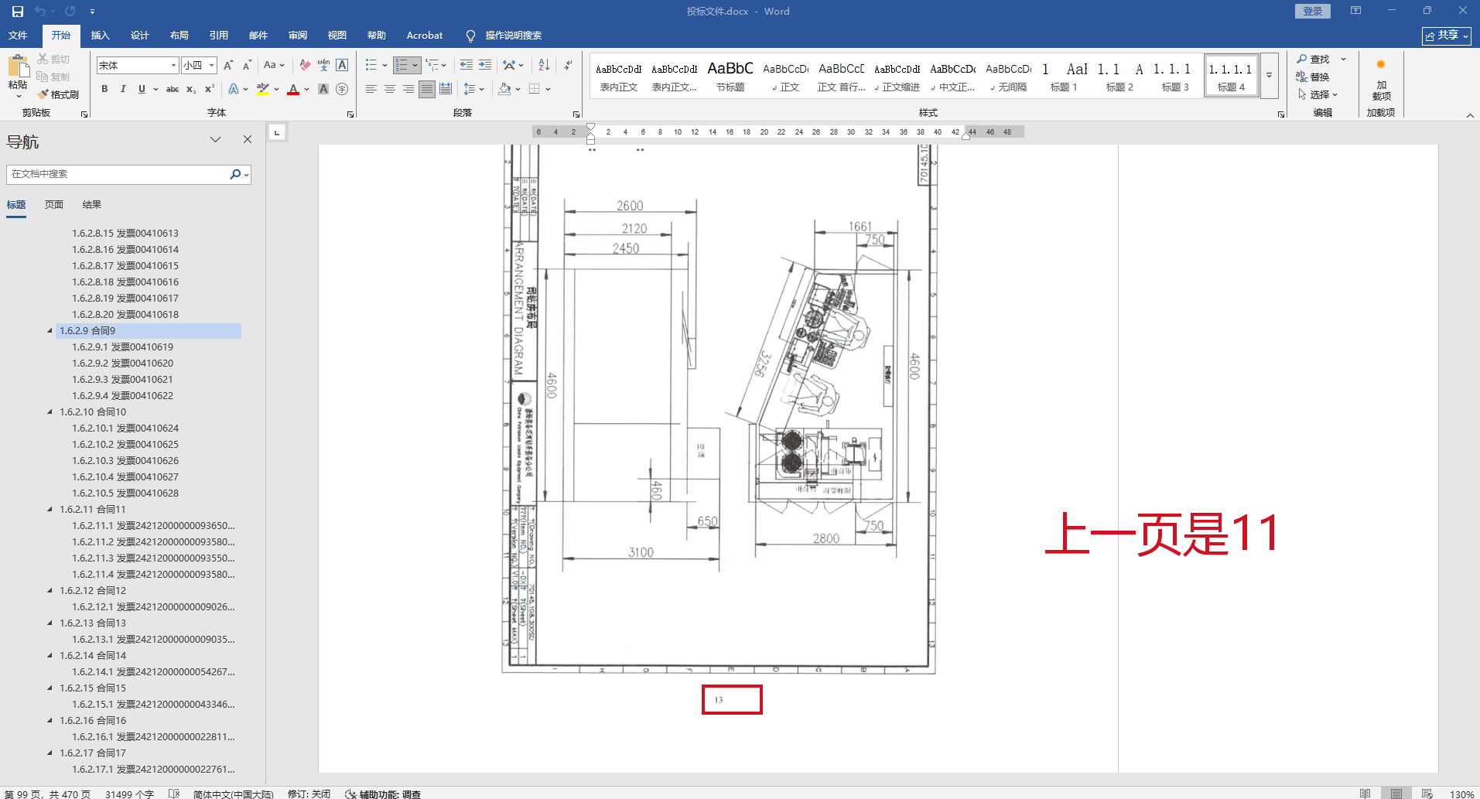Toggle superscript formatting

tap(210, 89)
